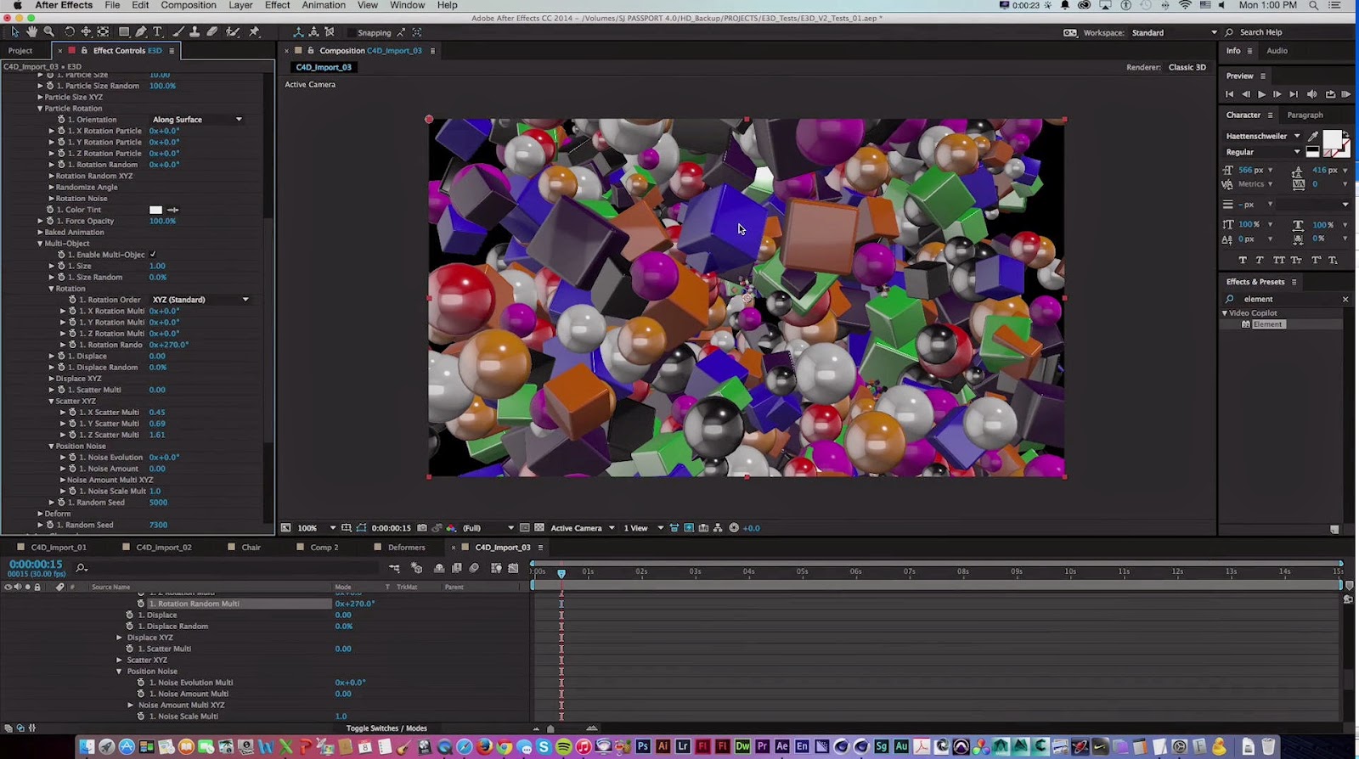Screen dimensions: 1359x759
Task: Take a snapshot with the camera icon
Action: 422,528
